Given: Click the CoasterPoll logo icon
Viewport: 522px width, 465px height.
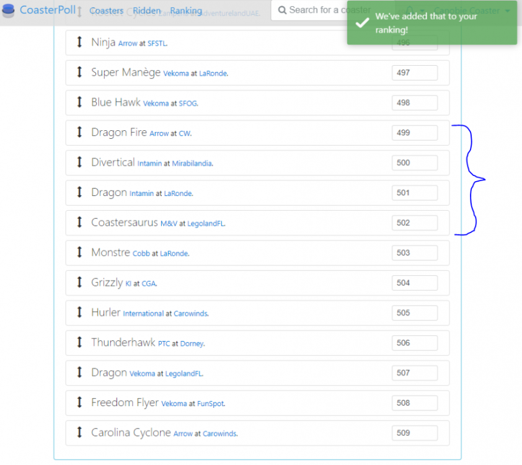Looking at the screenshot, I should point(9,11).
